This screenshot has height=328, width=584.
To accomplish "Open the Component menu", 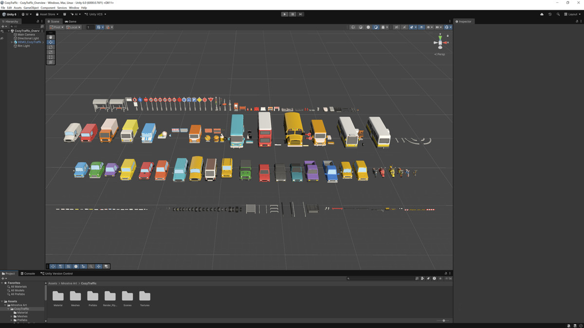I will [48, 8].
